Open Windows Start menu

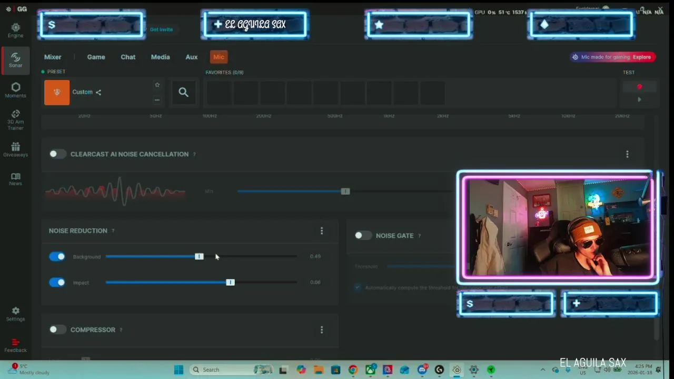click(179, 370)
